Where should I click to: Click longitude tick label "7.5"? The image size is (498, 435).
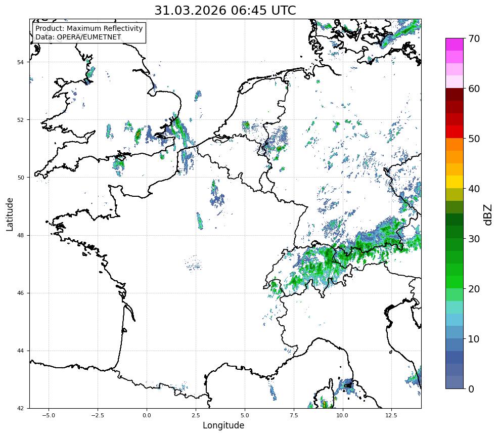coord(294,415)
